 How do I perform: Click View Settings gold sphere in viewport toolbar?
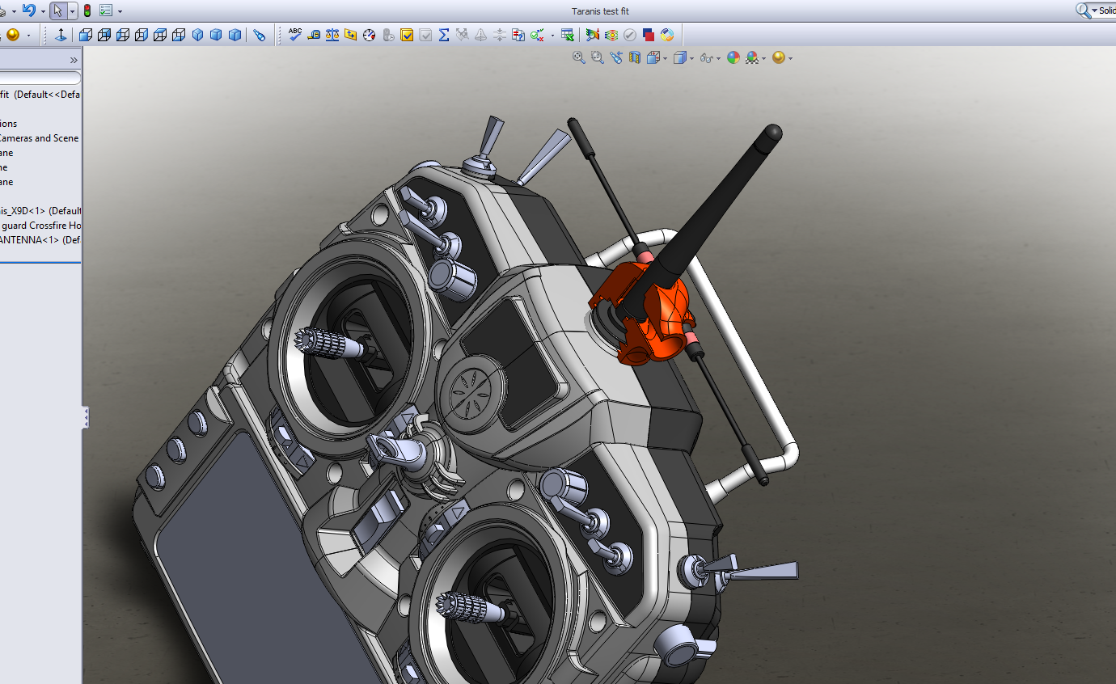pyautogui.click(x=779, y=57)
